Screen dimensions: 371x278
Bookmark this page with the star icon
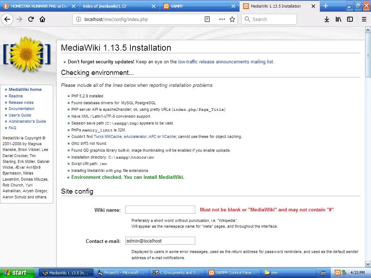pos(232,19)
